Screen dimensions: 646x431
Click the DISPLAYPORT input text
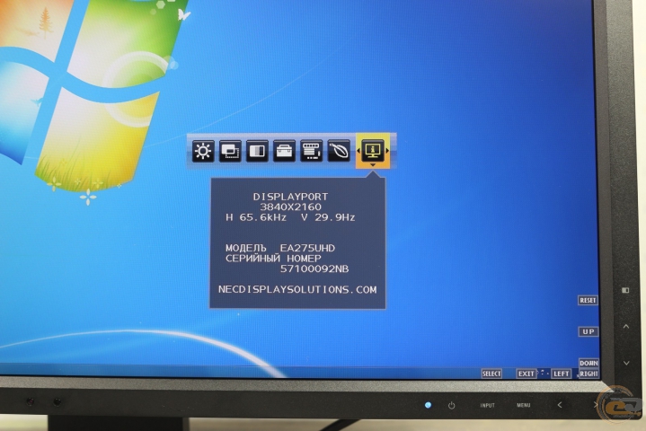[x=290, y=197]
